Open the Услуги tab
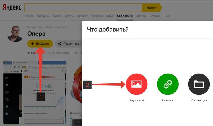 155,16
